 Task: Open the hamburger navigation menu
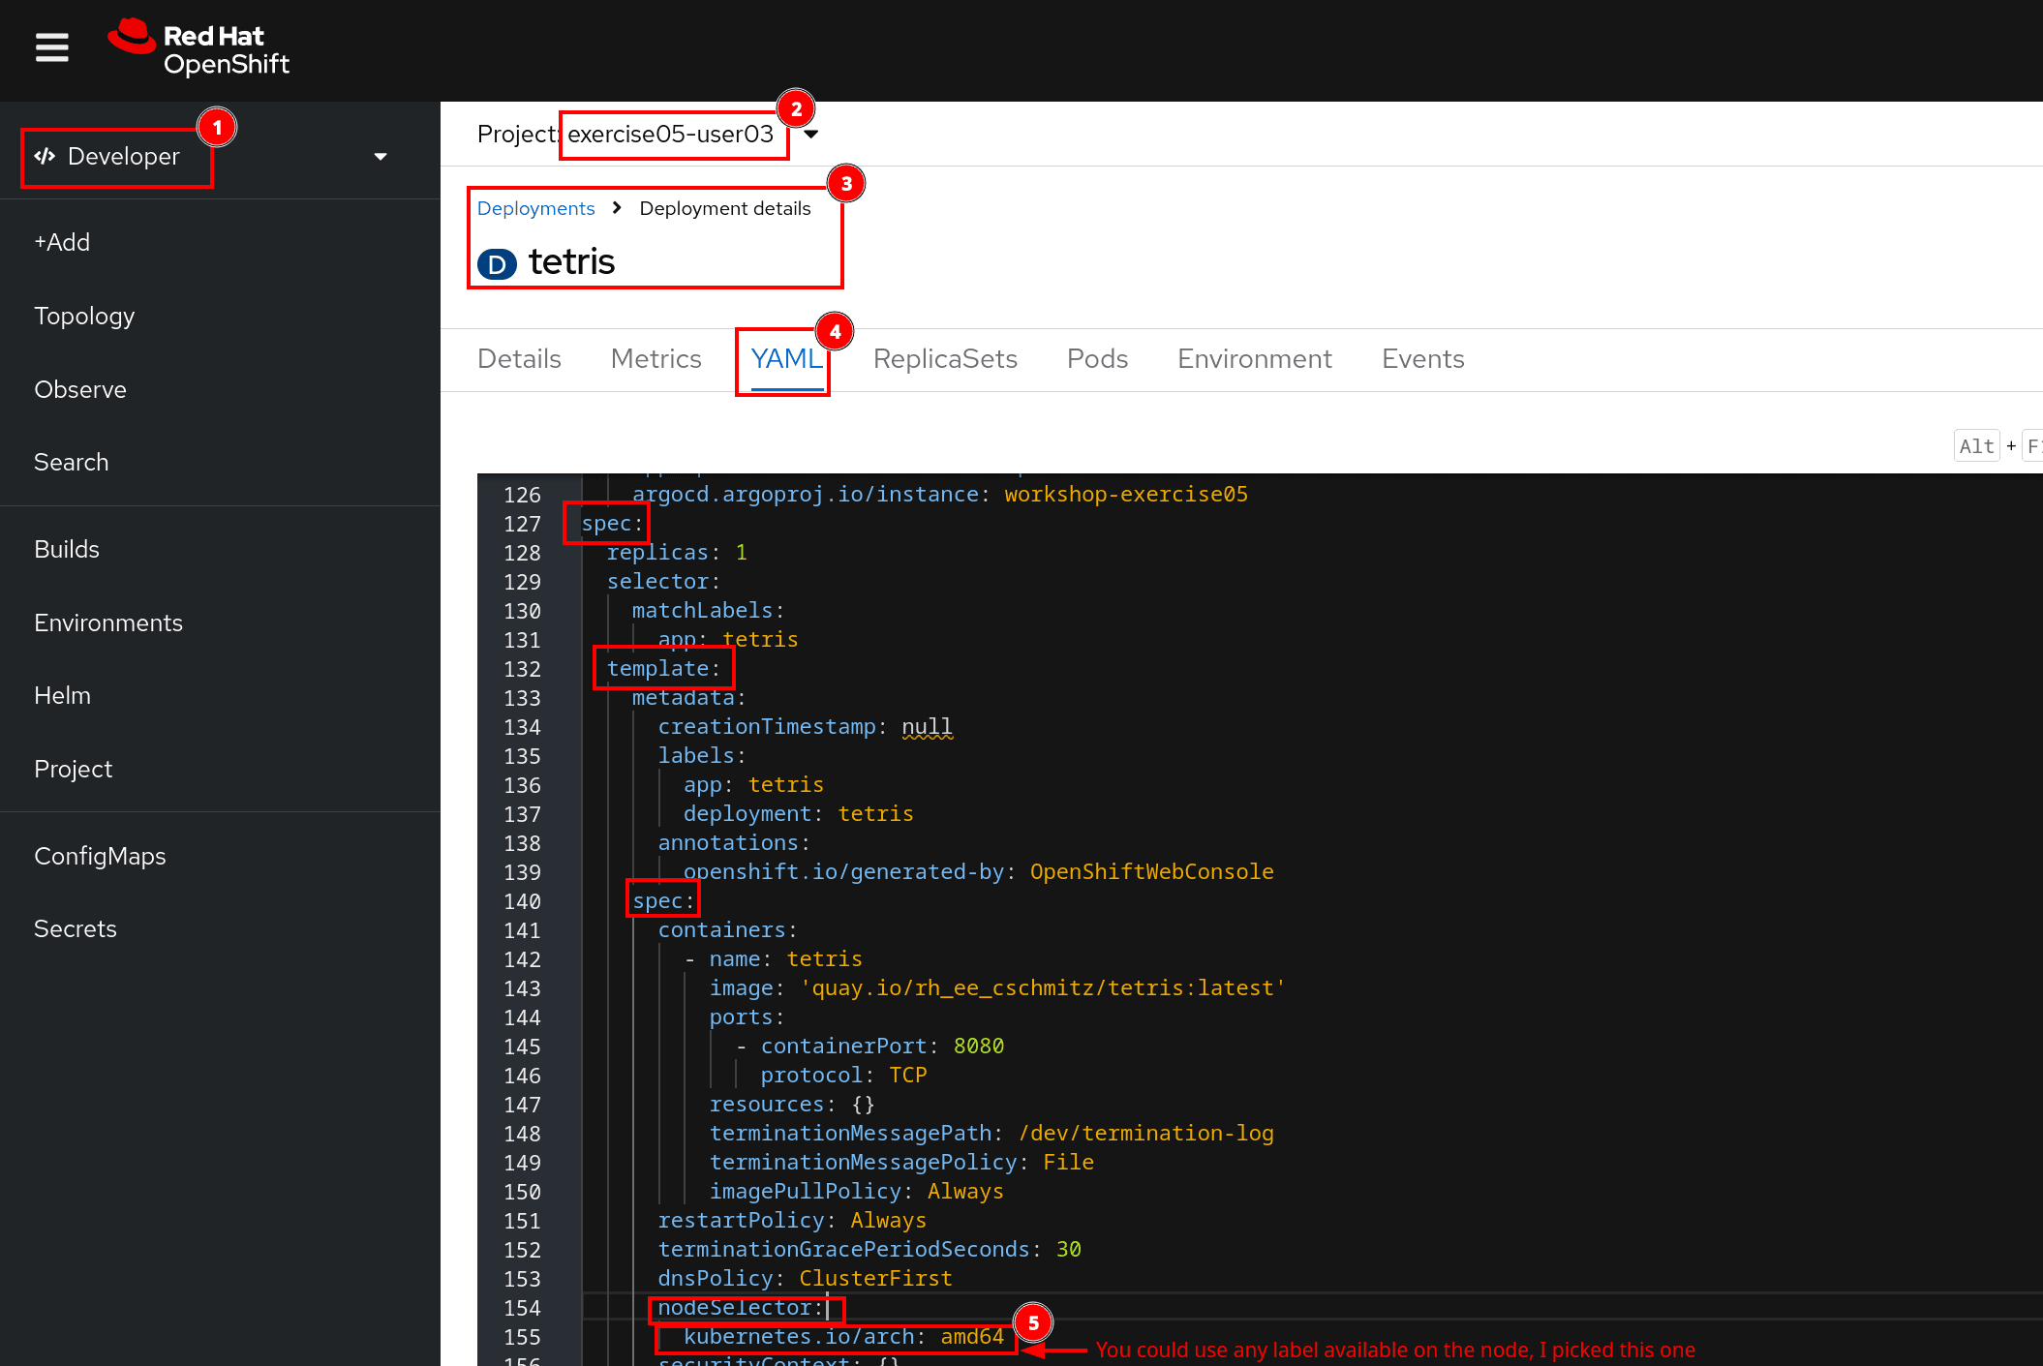(52, 47)
